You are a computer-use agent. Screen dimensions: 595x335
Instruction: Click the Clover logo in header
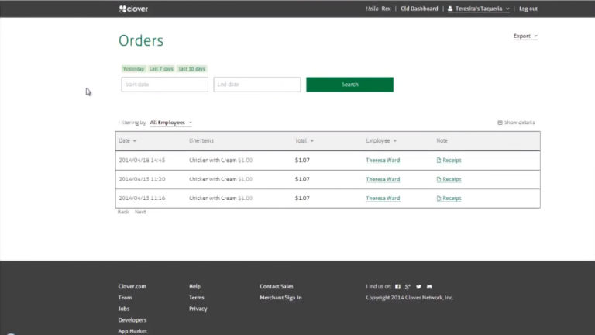tap(133, 9)
